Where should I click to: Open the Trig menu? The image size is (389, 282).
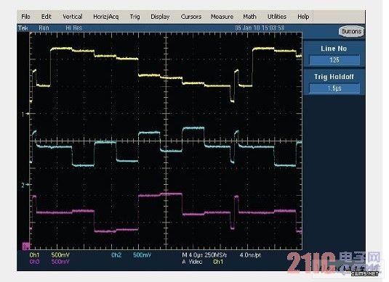[135, 17]
